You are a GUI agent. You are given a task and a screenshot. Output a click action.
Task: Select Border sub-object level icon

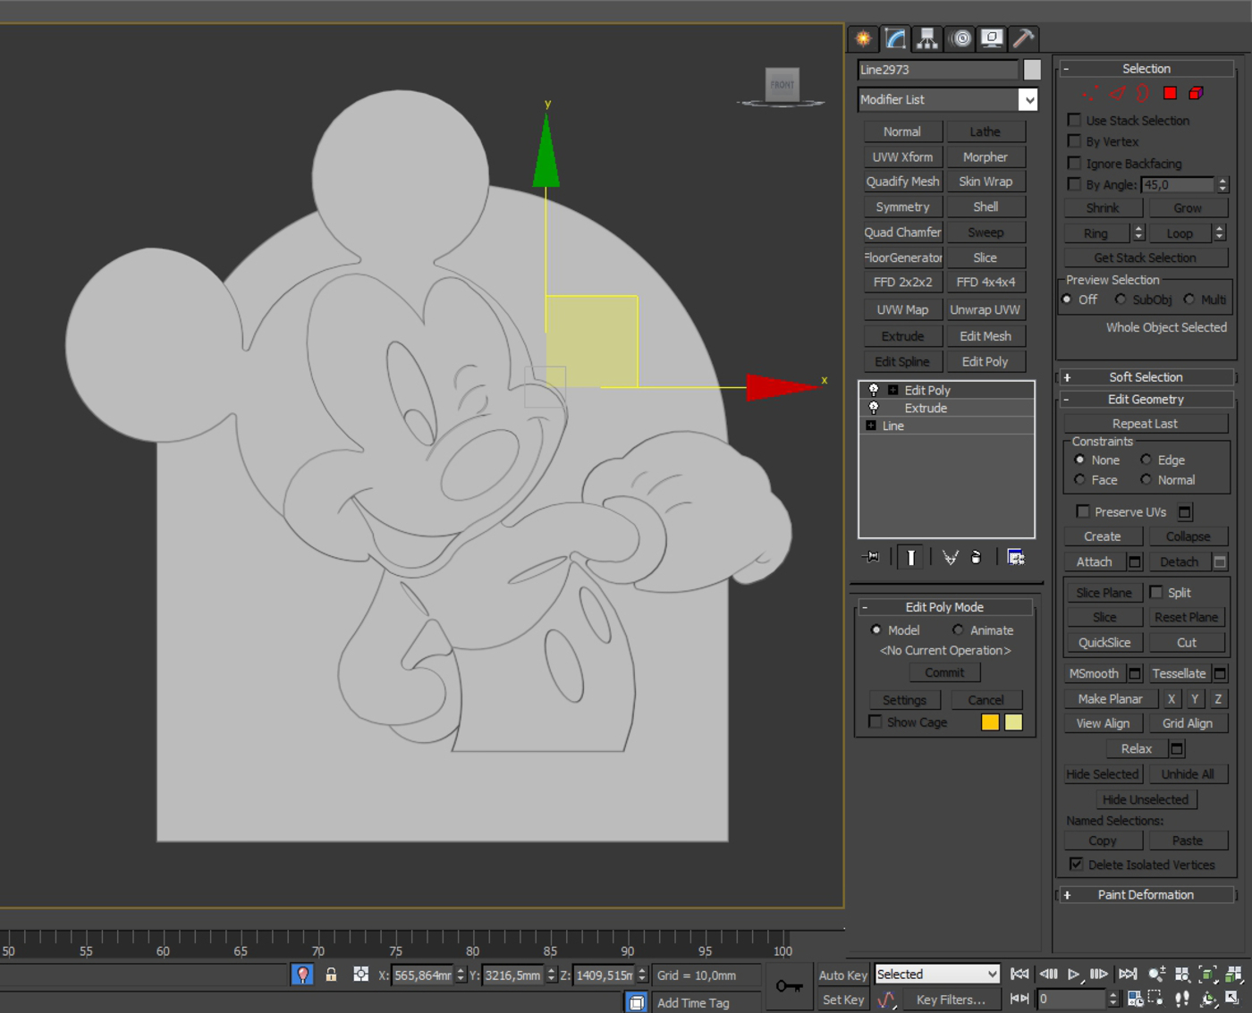pyautogui.click(x=1143, y=93)
